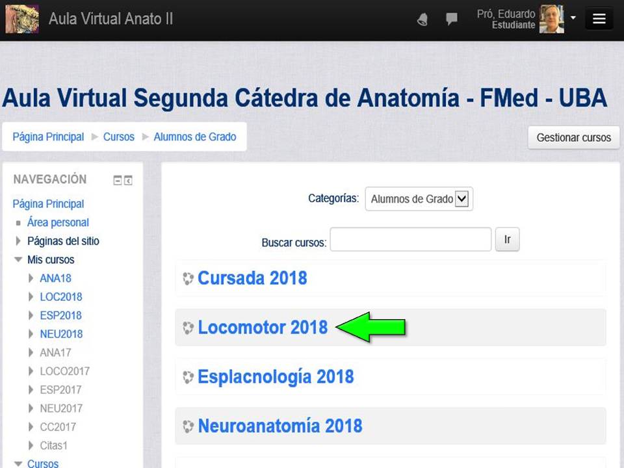This screenshot has width=624, height=468.
Task: Dock the Navegación block to side
Action: point(128,181)
